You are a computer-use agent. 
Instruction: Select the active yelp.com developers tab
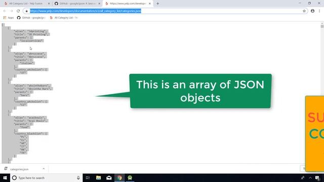click(128, 4)
